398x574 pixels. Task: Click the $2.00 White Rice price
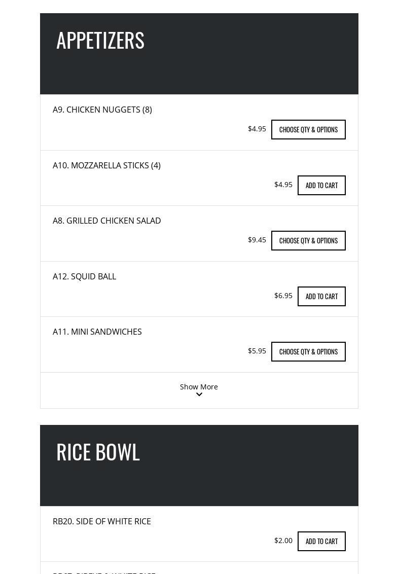pos(283,541)
